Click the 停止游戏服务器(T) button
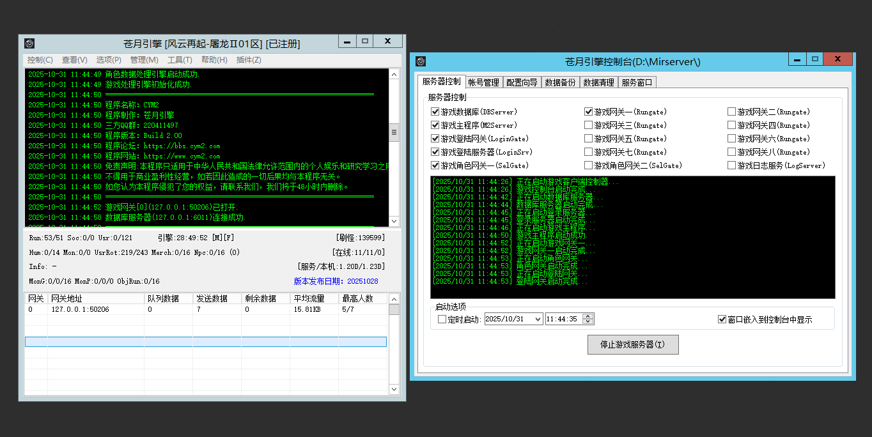This screenshot has height=437, width=872. coord(632,344)
